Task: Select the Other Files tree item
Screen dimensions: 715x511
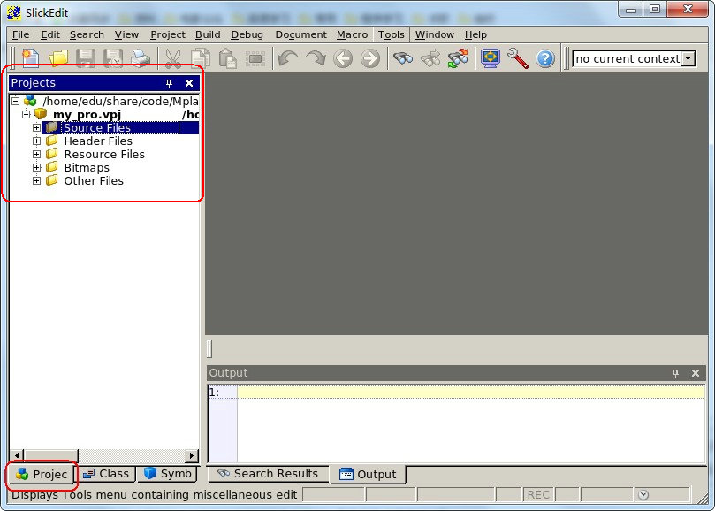Action: [x=94, y=180]
